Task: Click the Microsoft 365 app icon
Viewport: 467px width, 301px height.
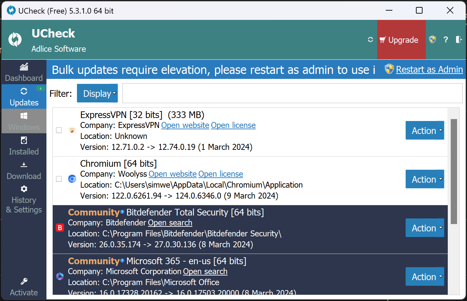Action: click(60, 276)
